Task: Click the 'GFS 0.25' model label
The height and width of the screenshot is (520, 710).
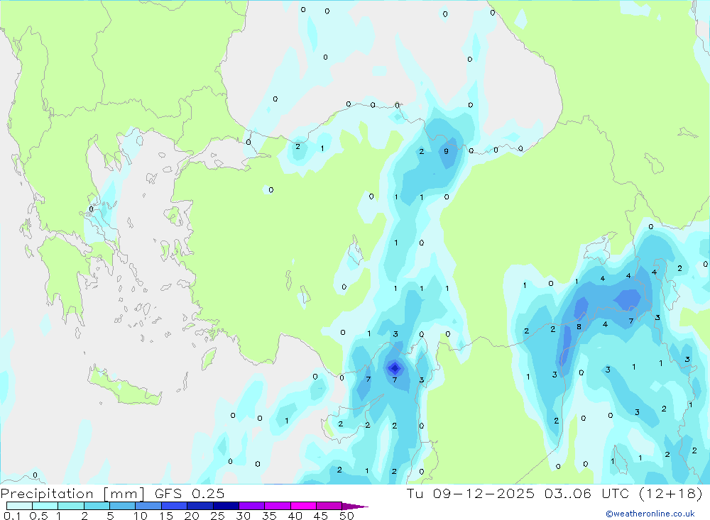Action: tap(190, 493)
